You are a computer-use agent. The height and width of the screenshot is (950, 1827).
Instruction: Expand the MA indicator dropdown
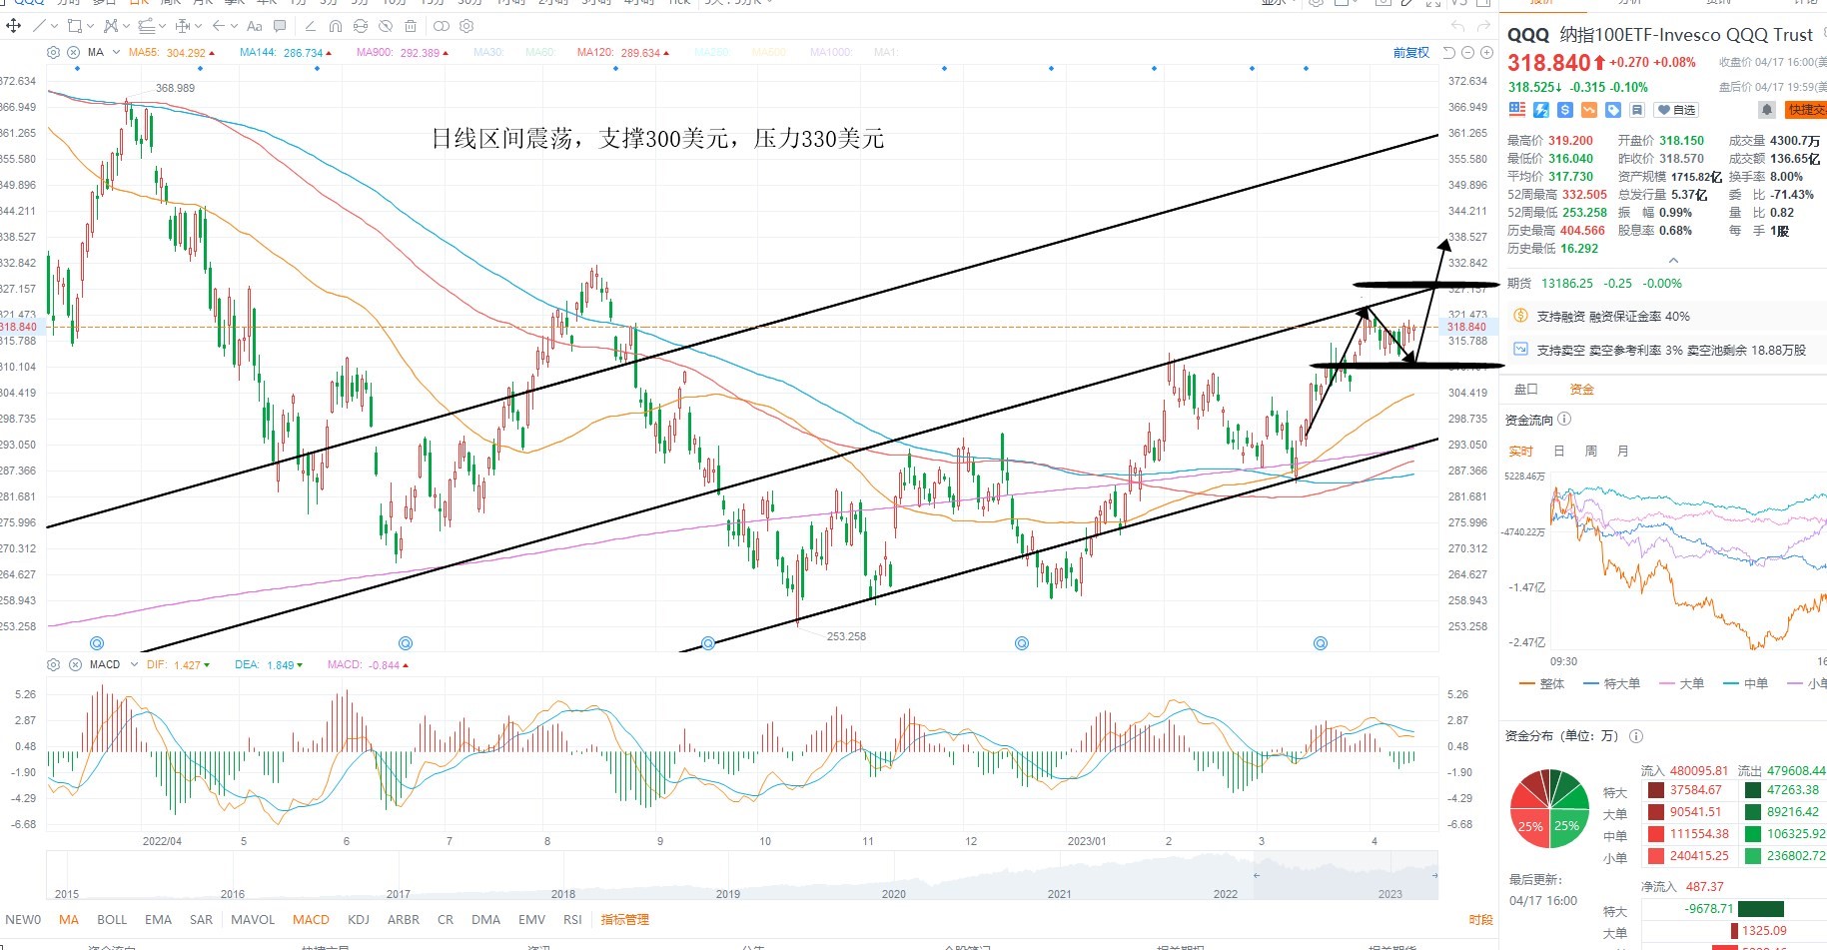pos(117,52)
